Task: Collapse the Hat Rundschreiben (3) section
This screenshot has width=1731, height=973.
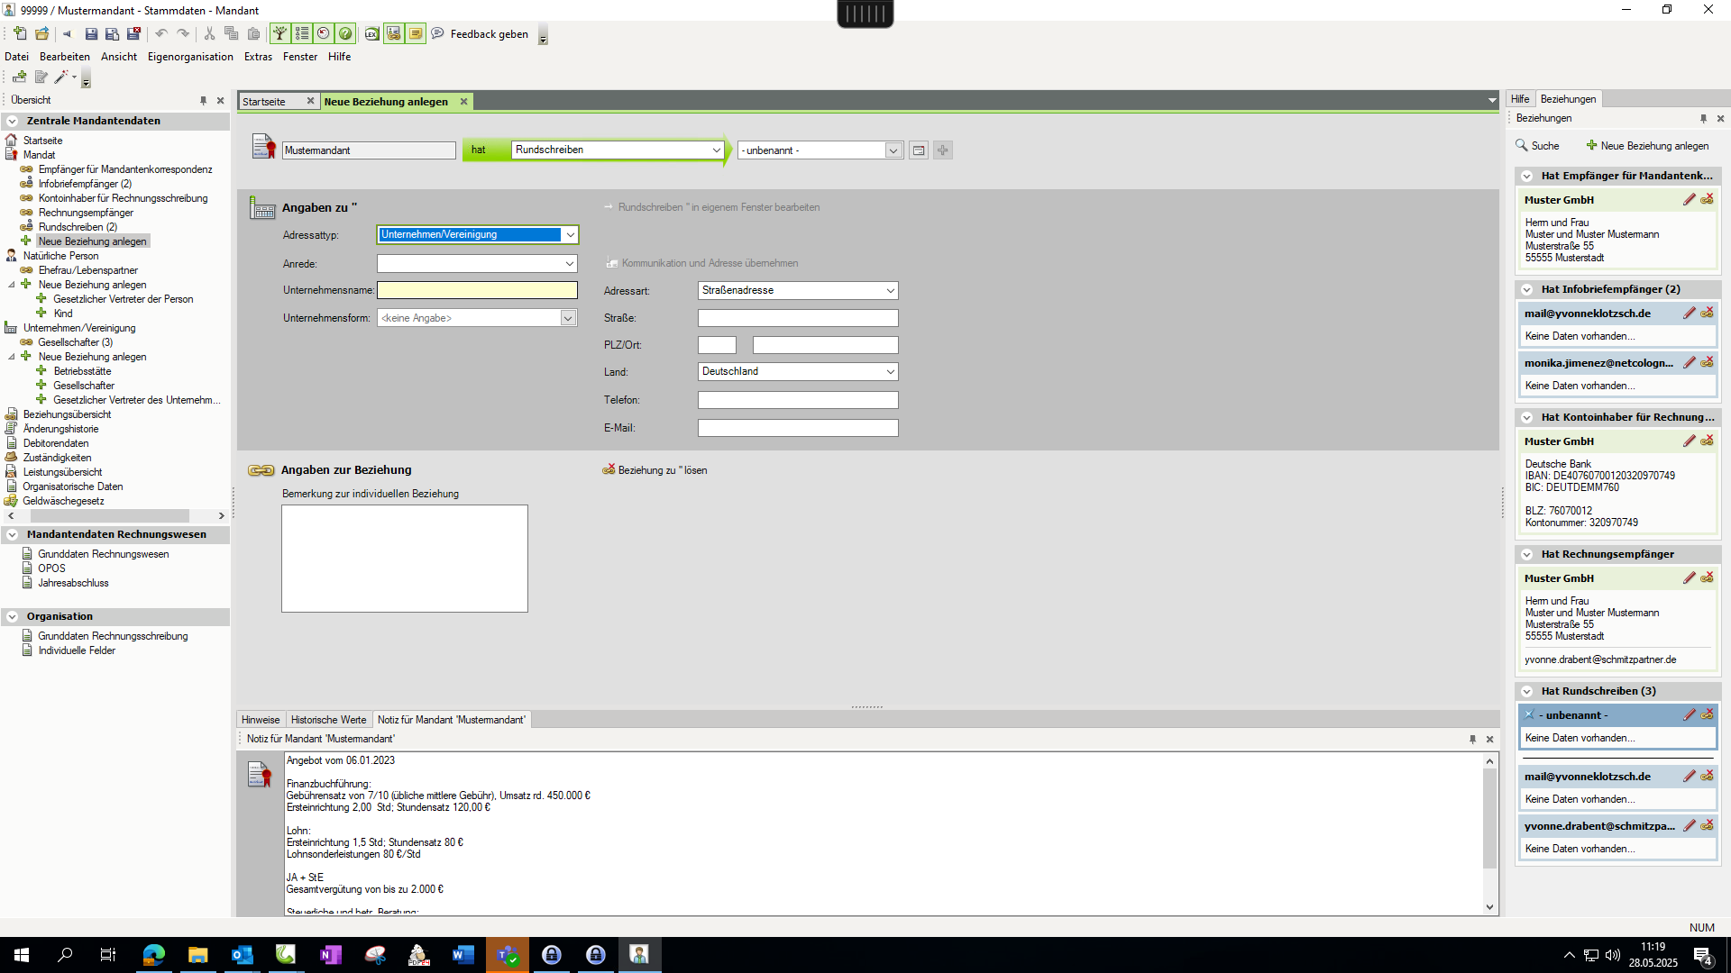Action: coord(1527,692)
